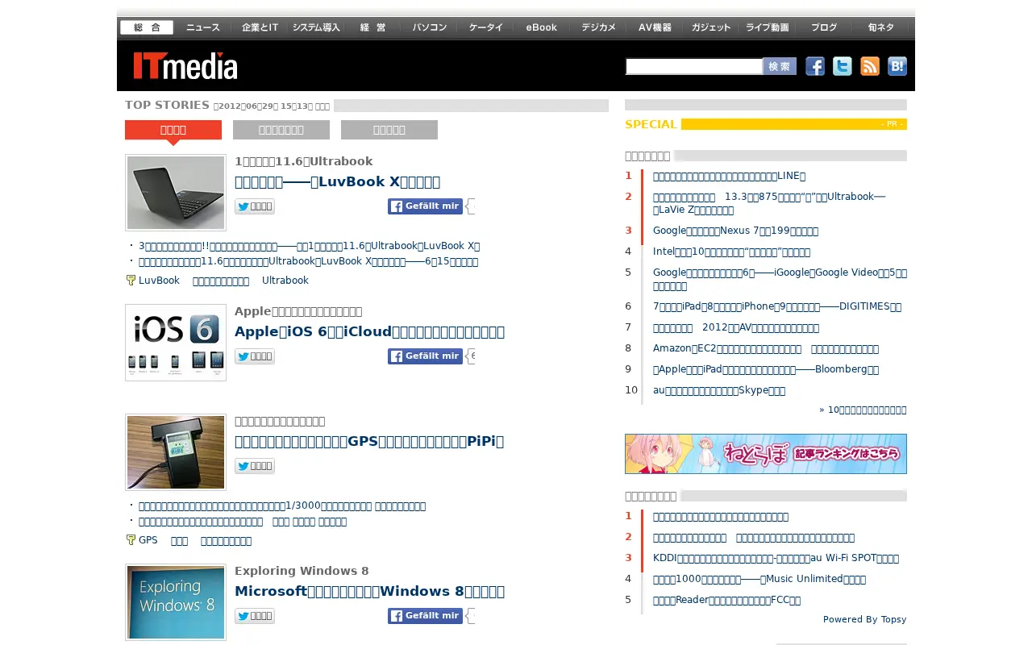Switch to the last gray Top Stories tab
The image size is (1032, 645).
click(389, 130)
